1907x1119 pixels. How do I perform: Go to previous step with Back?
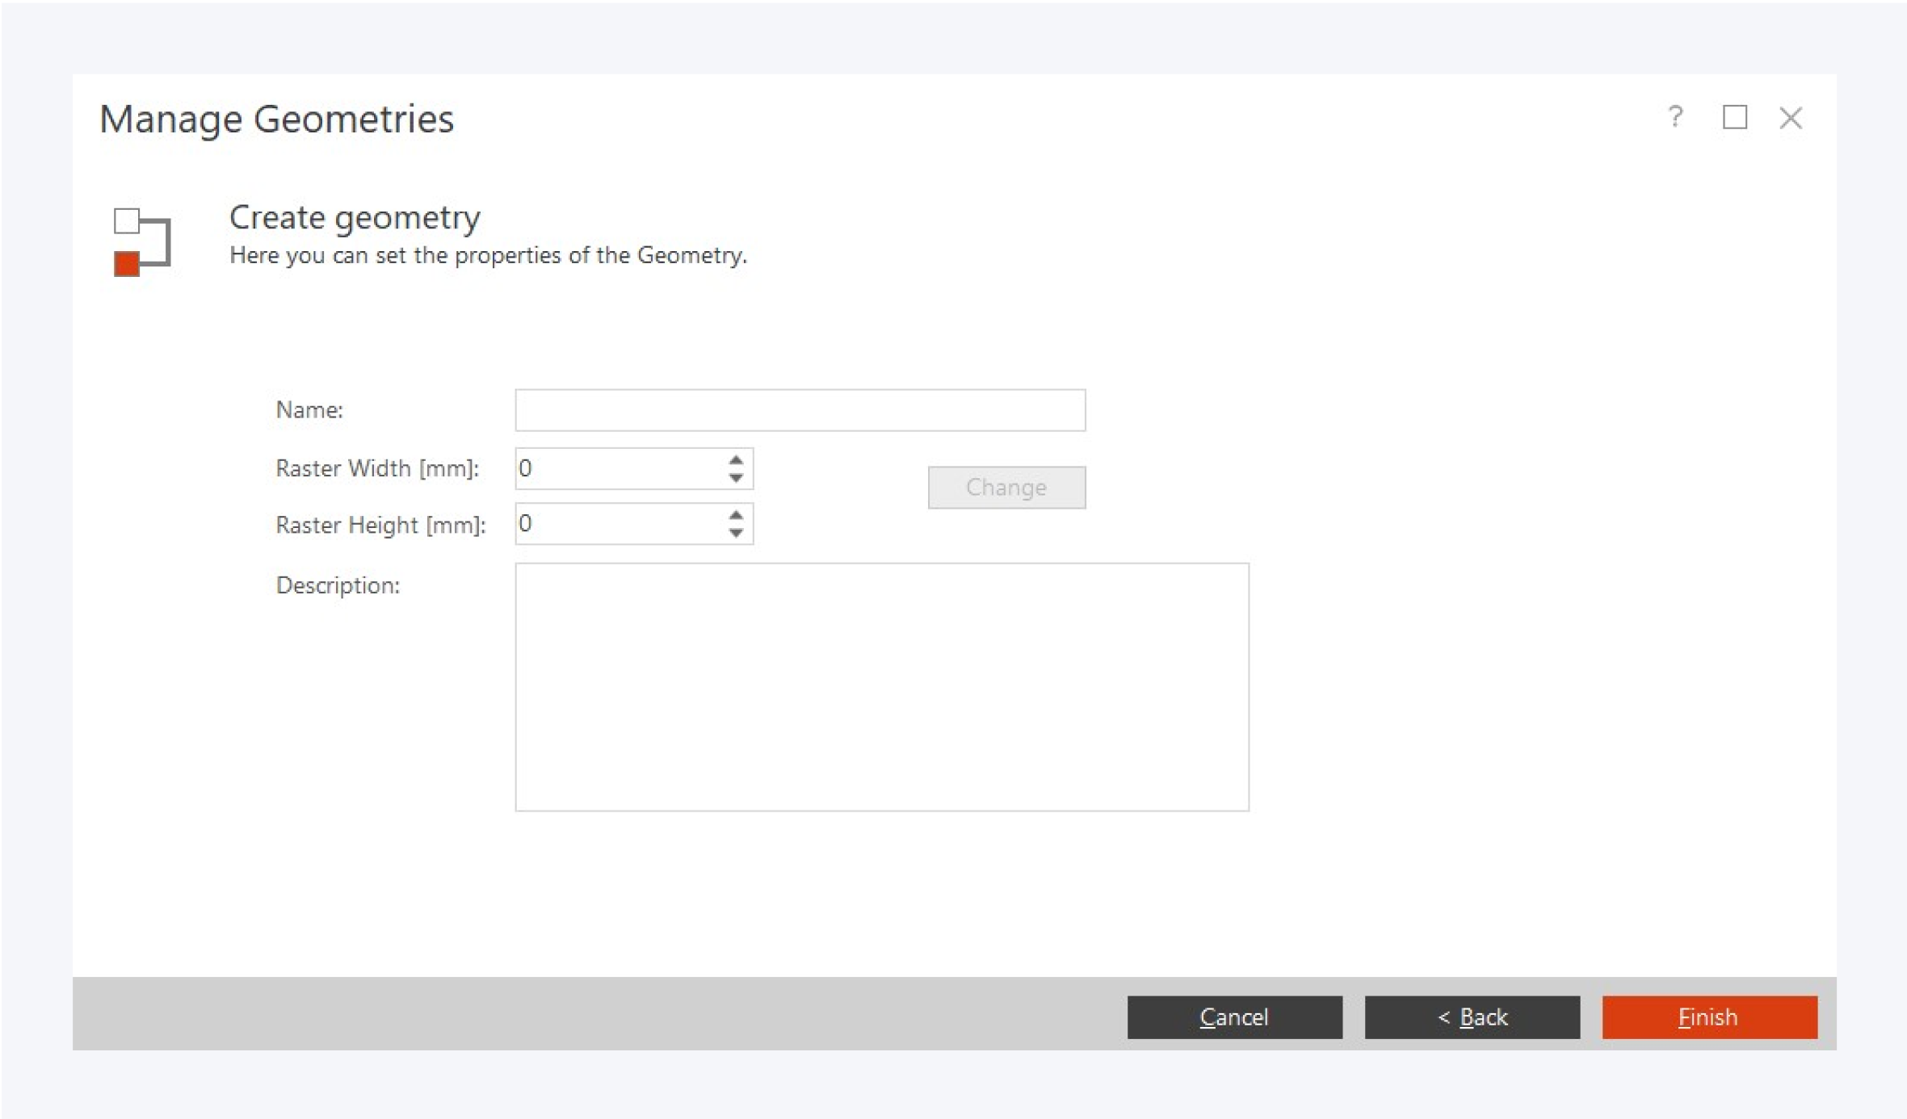click(1472, 1016)
